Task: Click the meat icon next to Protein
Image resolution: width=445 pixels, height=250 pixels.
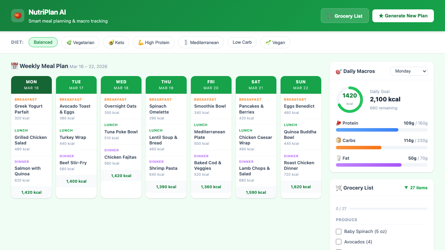Action: pyautogui.click(x=339, y=123)
